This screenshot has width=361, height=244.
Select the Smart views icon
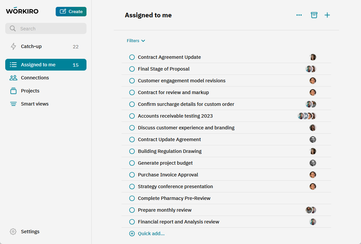pos(13,104)
